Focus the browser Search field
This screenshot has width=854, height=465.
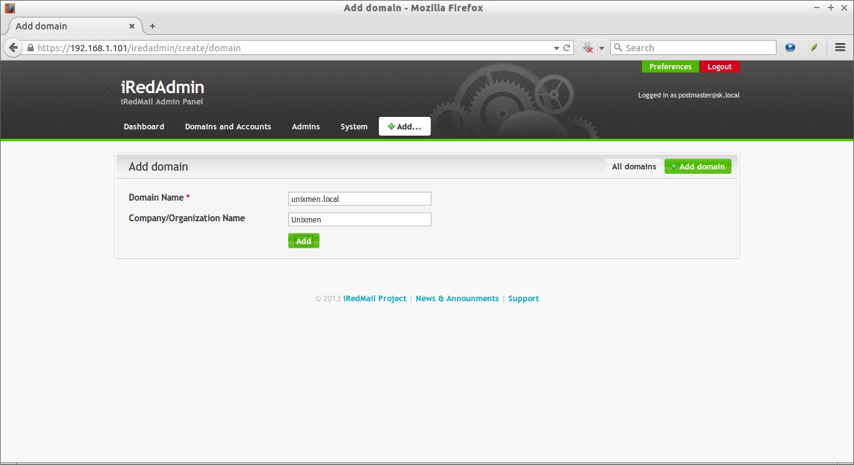(693, 47)
